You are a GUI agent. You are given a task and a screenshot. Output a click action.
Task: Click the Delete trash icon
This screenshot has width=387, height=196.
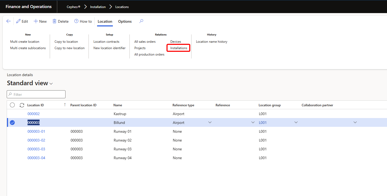click(55, 21)
